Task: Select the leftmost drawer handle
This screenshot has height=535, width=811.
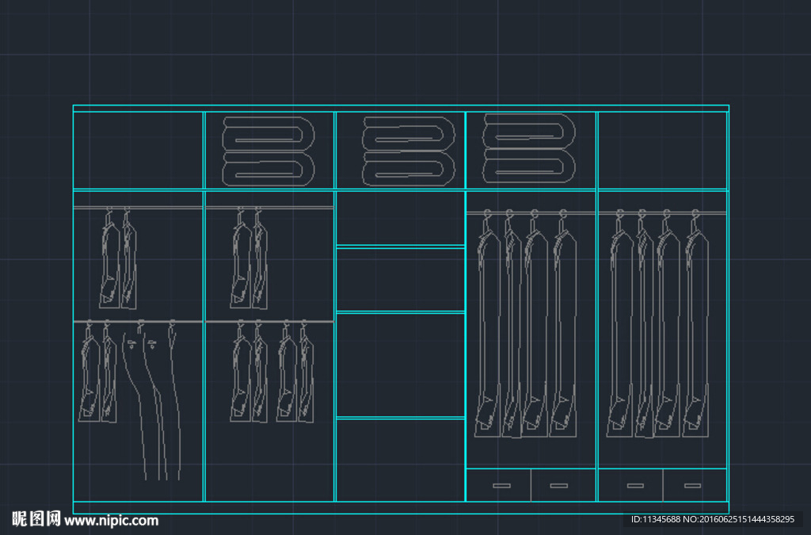Action: click(501, 485)
